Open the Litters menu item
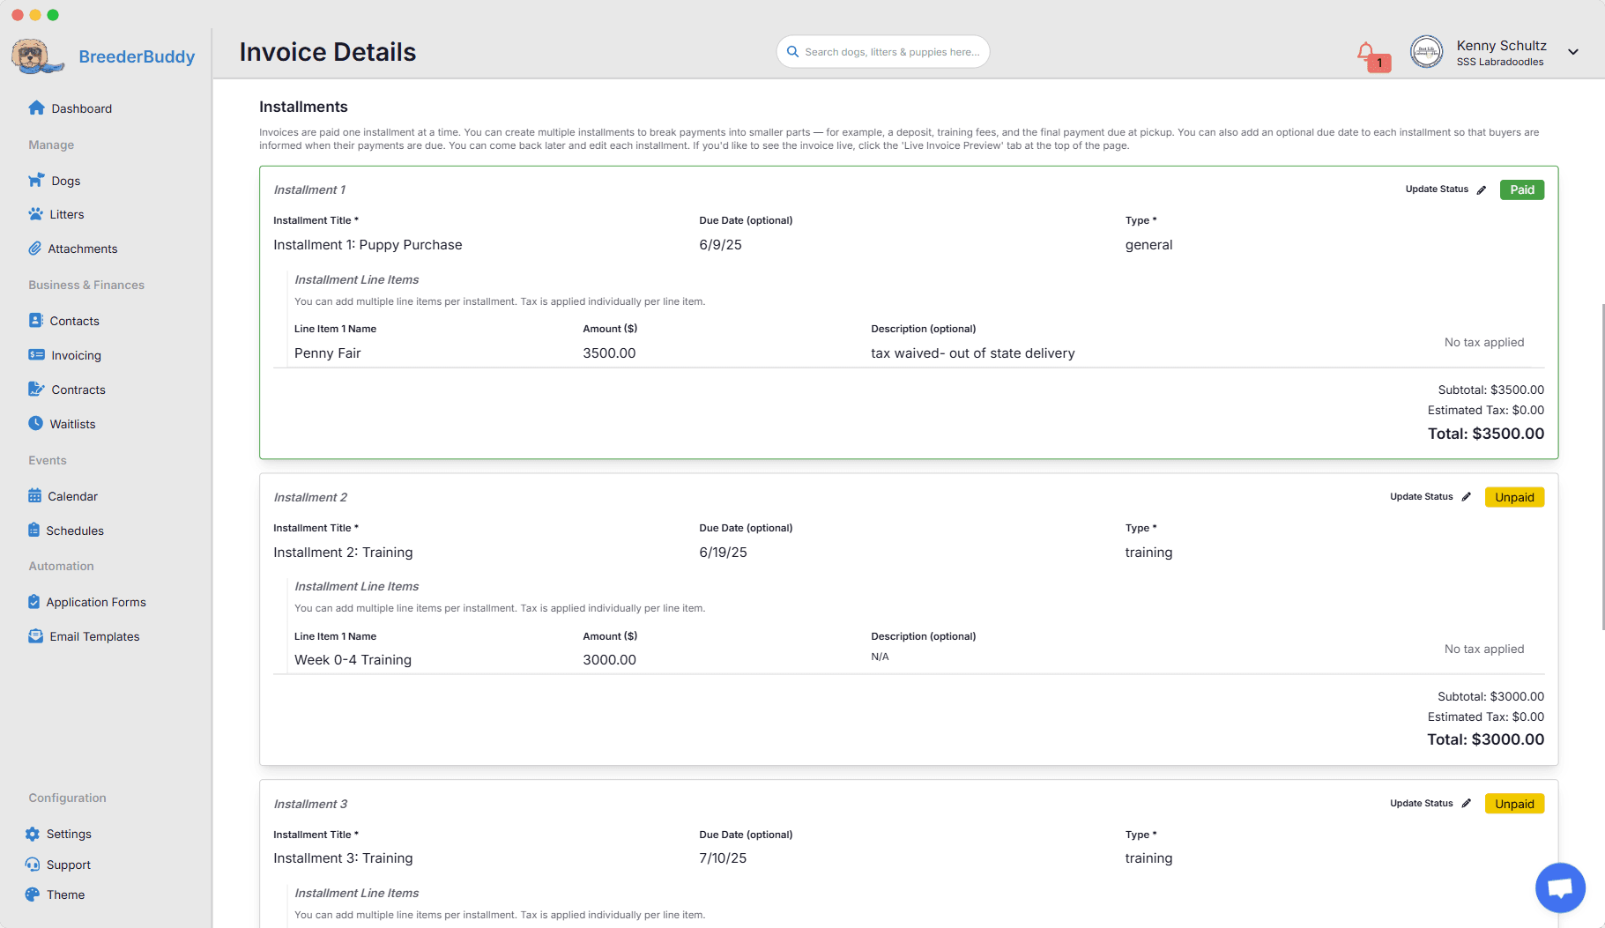This screenshot has width=1605, height=928. pyautogui.click(x=56, y=214)
